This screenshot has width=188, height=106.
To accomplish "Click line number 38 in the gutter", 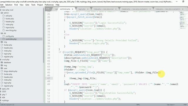I will pos(48,52).
